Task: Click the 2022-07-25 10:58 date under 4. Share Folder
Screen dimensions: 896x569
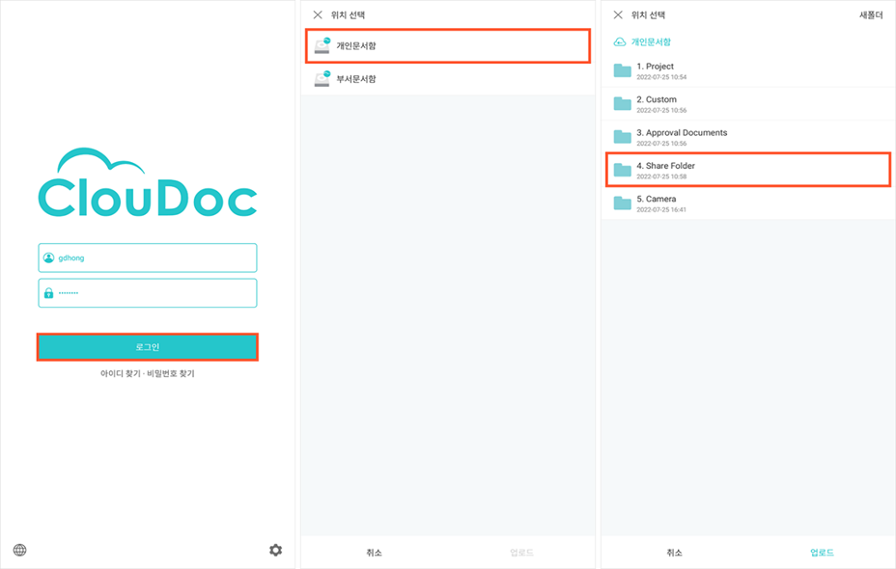Action: 661,176
